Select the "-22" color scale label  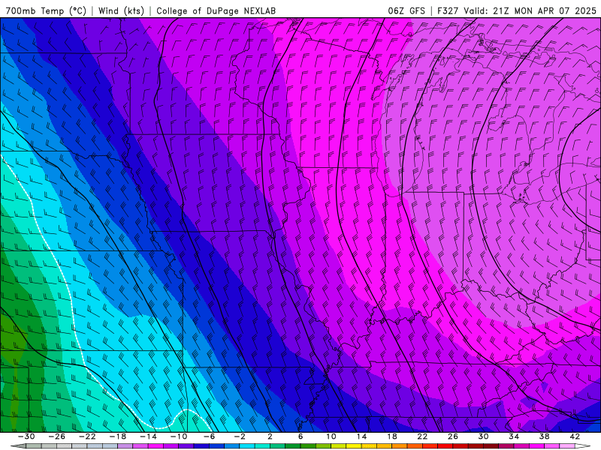click(x=87, y=436)
